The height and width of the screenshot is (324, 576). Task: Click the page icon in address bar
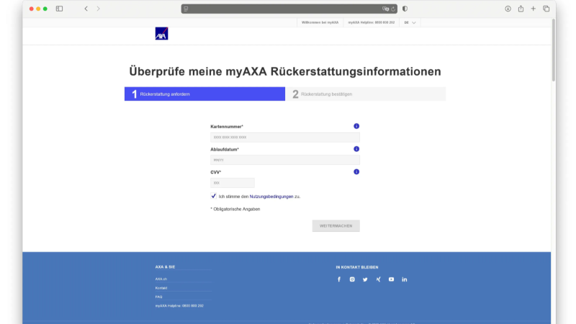[x=186, y=9]
